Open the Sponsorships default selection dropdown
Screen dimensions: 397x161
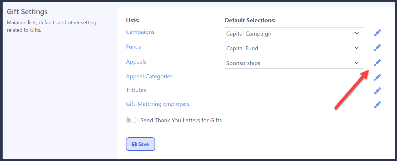(x=294, y=63)
